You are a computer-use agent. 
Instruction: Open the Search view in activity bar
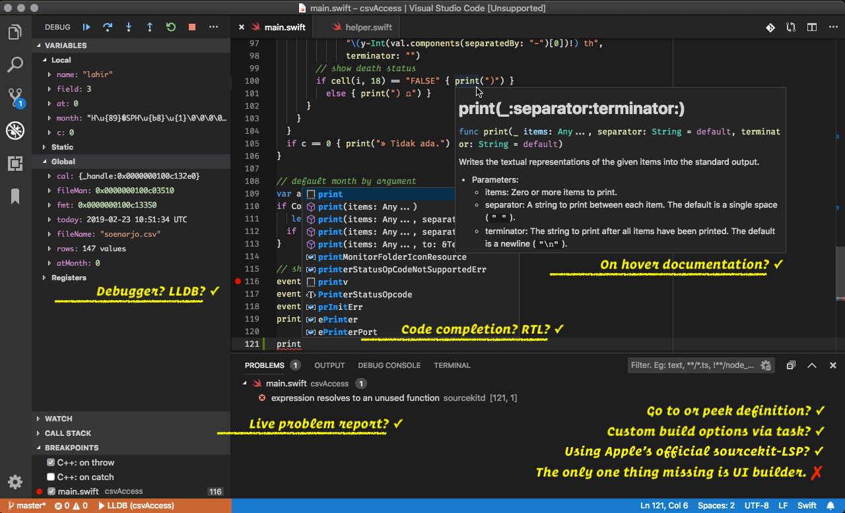click(x=15, y=65)
